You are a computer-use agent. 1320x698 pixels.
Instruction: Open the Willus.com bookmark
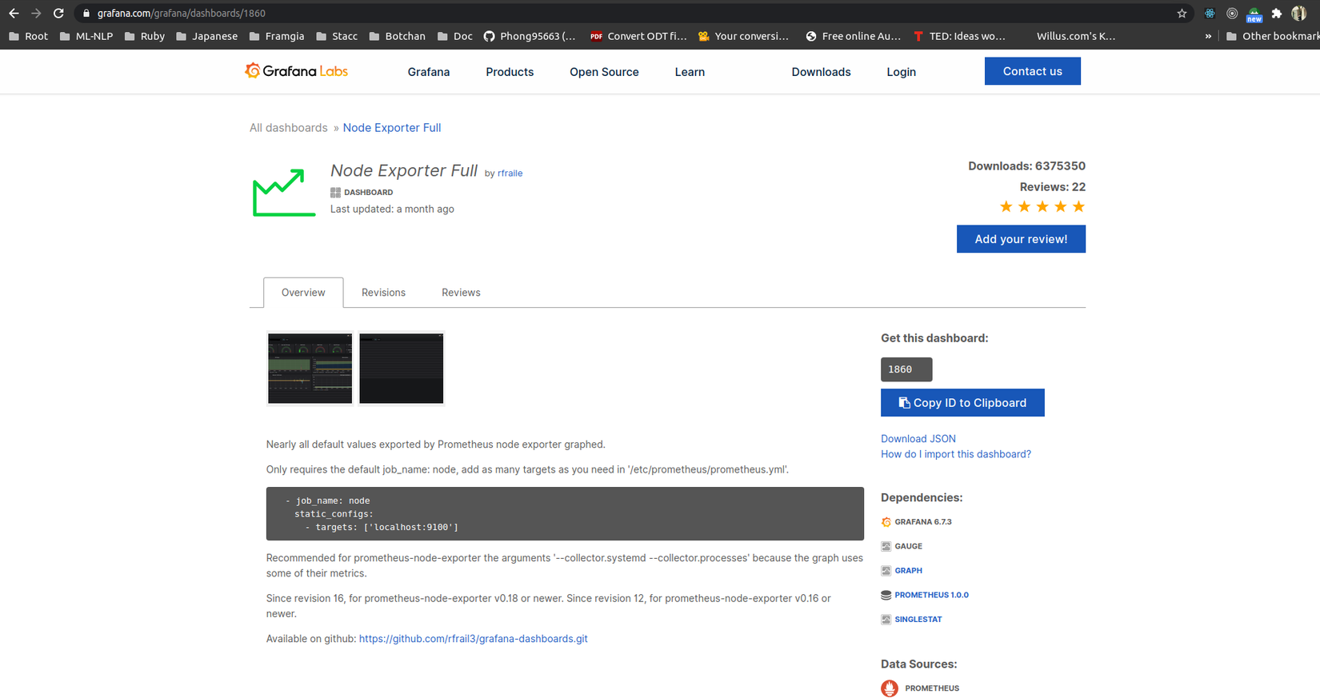[x=1076, y=36]
